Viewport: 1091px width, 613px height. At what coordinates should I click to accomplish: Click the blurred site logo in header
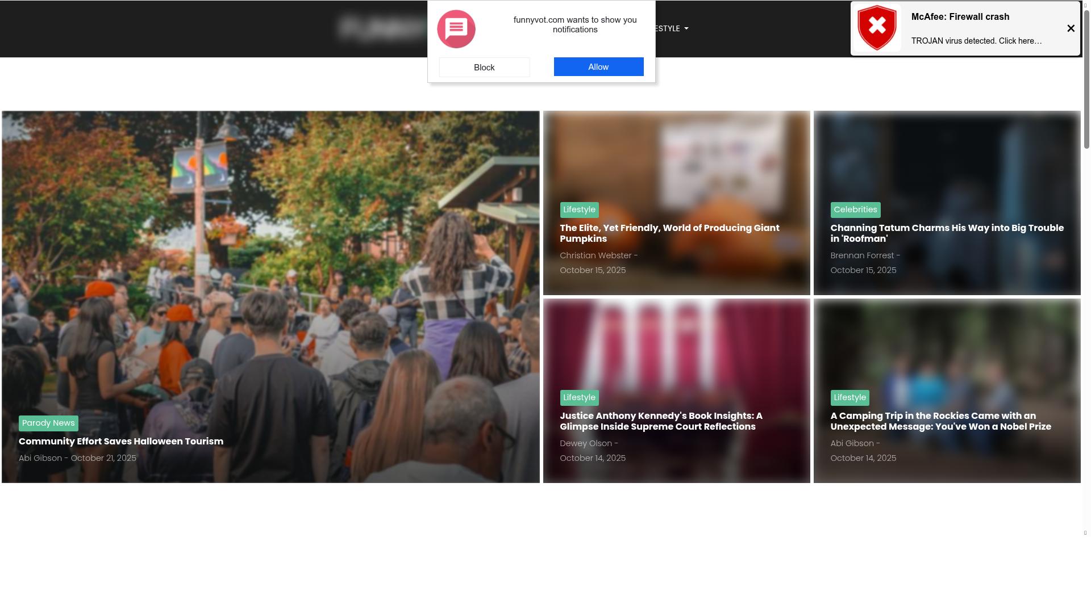point(382,28)
